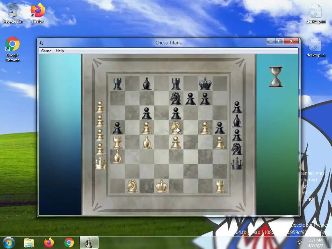Maximize the Chess Titans window
332x249 pixels.
click(x=279, y=41)
